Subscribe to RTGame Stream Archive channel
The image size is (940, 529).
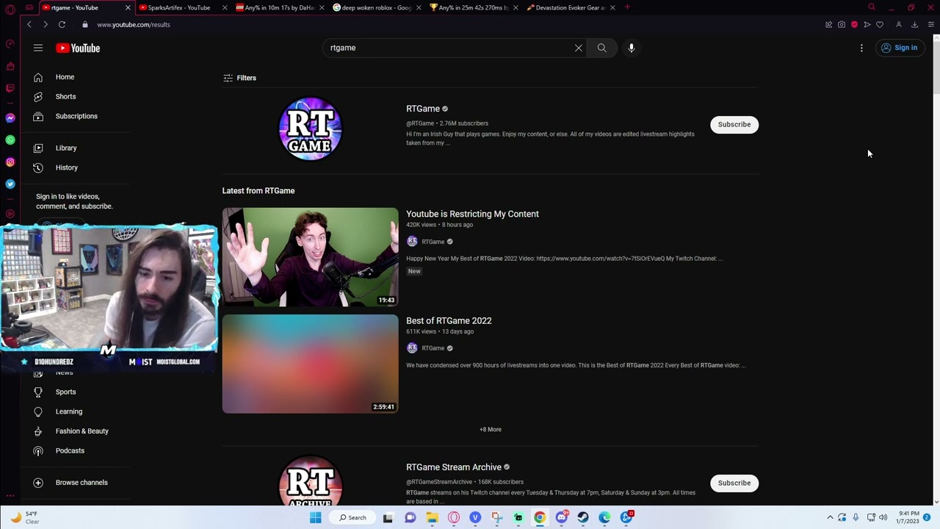point(734,483)
